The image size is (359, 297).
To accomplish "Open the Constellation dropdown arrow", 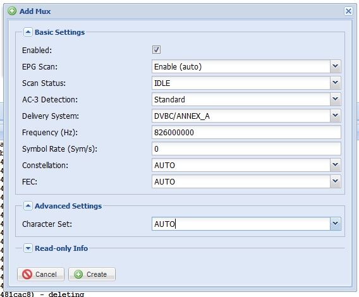I will 336,165.
